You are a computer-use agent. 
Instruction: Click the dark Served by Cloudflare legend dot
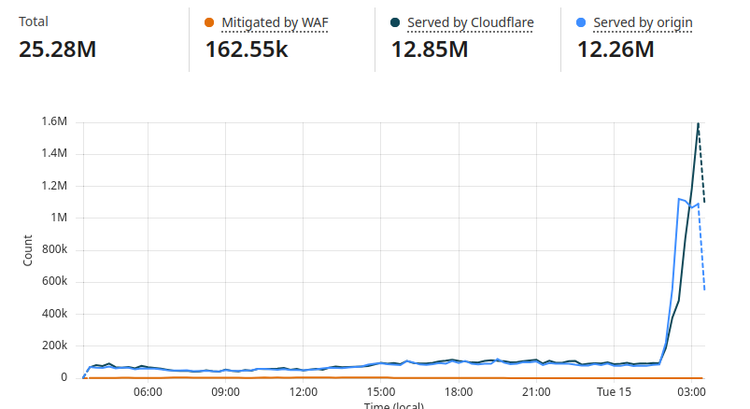coord(396,22)
